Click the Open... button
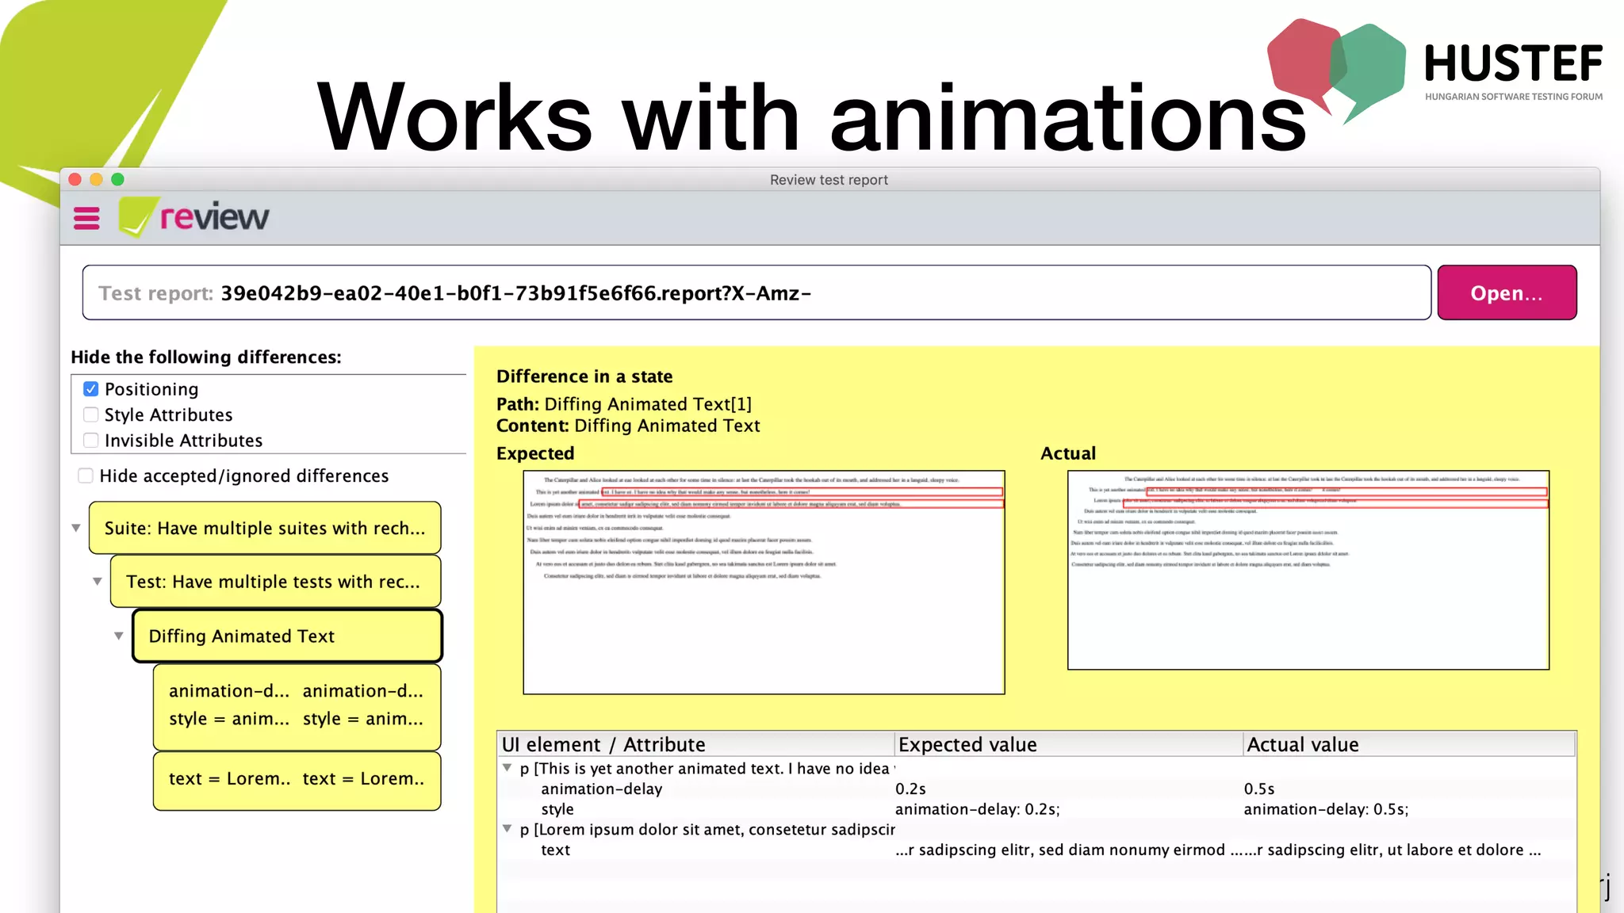1624x913 pixels. coord(1507,292)
